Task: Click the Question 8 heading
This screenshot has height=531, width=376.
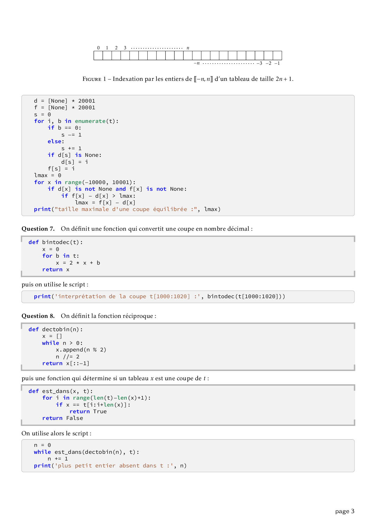Action: [38, 316]
